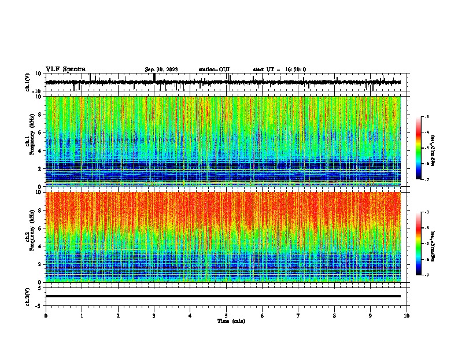Click time axis tick label "2"
Screen dimensions: 458x354
pos(118,316)
